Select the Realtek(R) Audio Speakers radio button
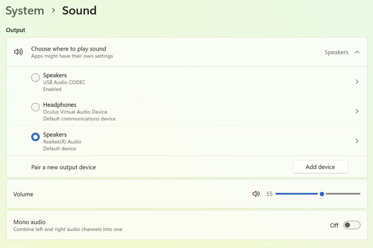The height and width of the screenshot is (248, 373). point(35,137)
